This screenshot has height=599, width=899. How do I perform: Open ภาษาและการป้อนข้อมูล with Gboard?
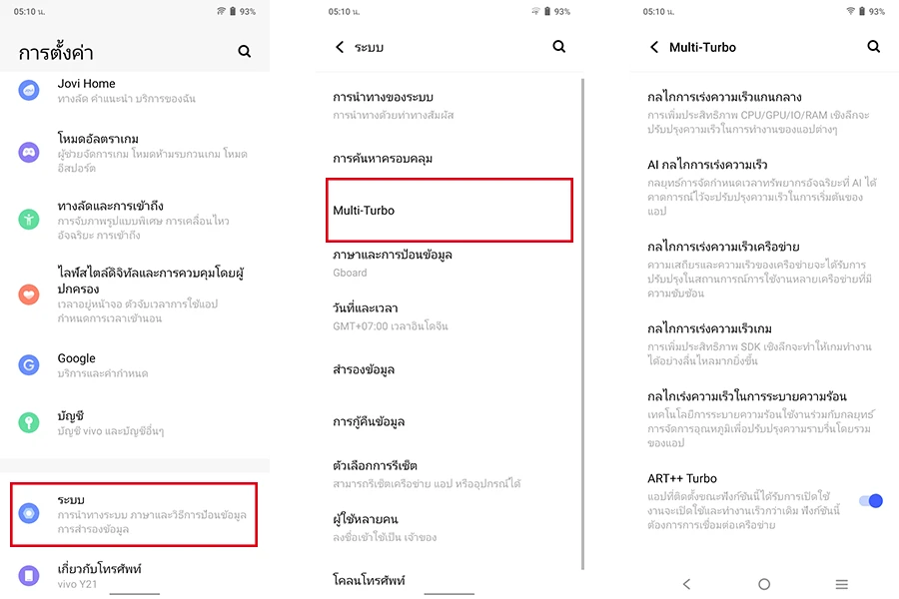point(449,264)
